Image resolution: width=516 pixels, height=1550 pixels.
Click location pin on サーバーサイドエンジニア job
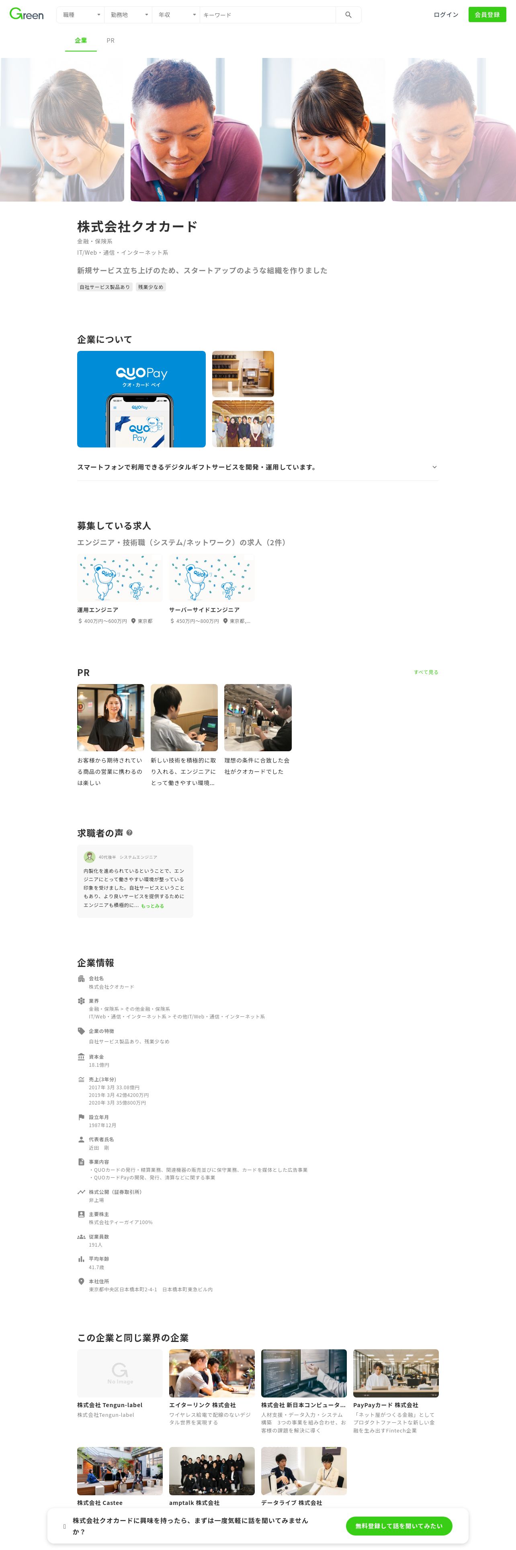225,621
